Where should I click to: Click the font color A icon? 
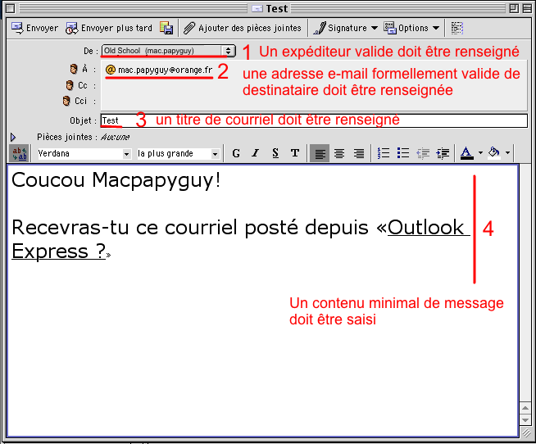click(x=467, y=153)
